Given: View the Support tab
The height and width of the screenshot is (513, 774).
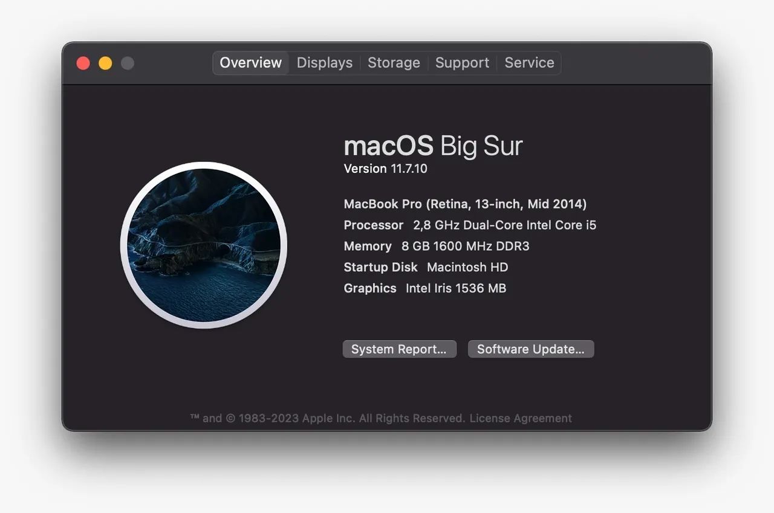Looking at the screenshot, I should pyautogui.click(x=462, y=62).
